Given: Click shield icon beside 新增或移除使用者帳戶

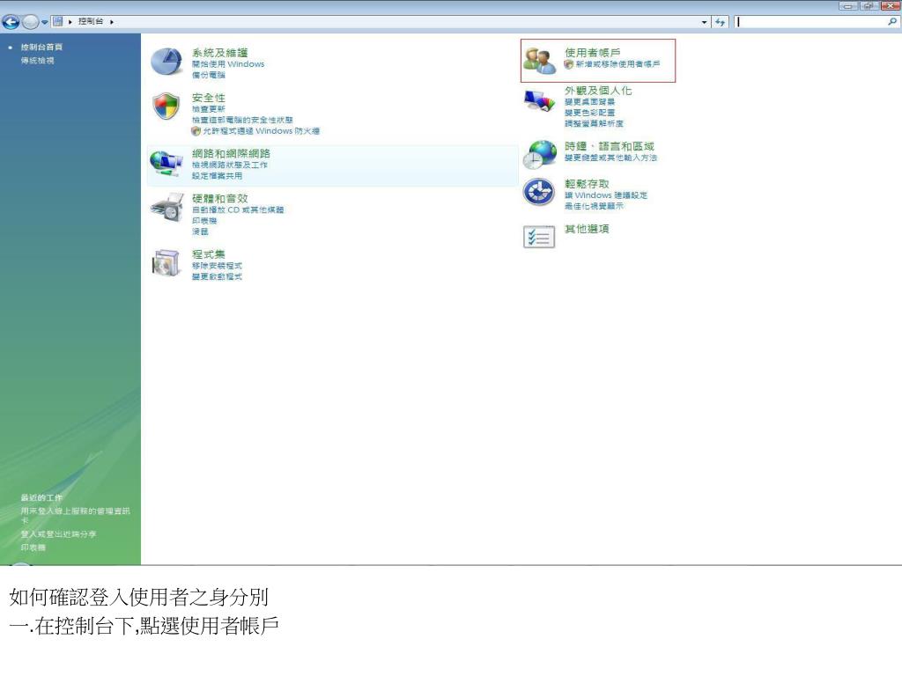Looking at the screenshot, I should click(x=568, y=64).
